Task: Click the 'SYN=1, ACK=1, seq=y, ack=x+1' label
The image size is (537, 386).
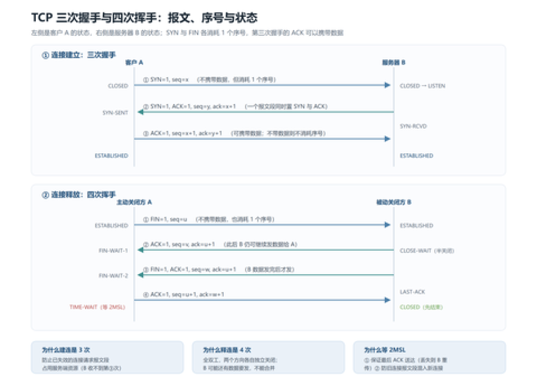Action: 193,106
